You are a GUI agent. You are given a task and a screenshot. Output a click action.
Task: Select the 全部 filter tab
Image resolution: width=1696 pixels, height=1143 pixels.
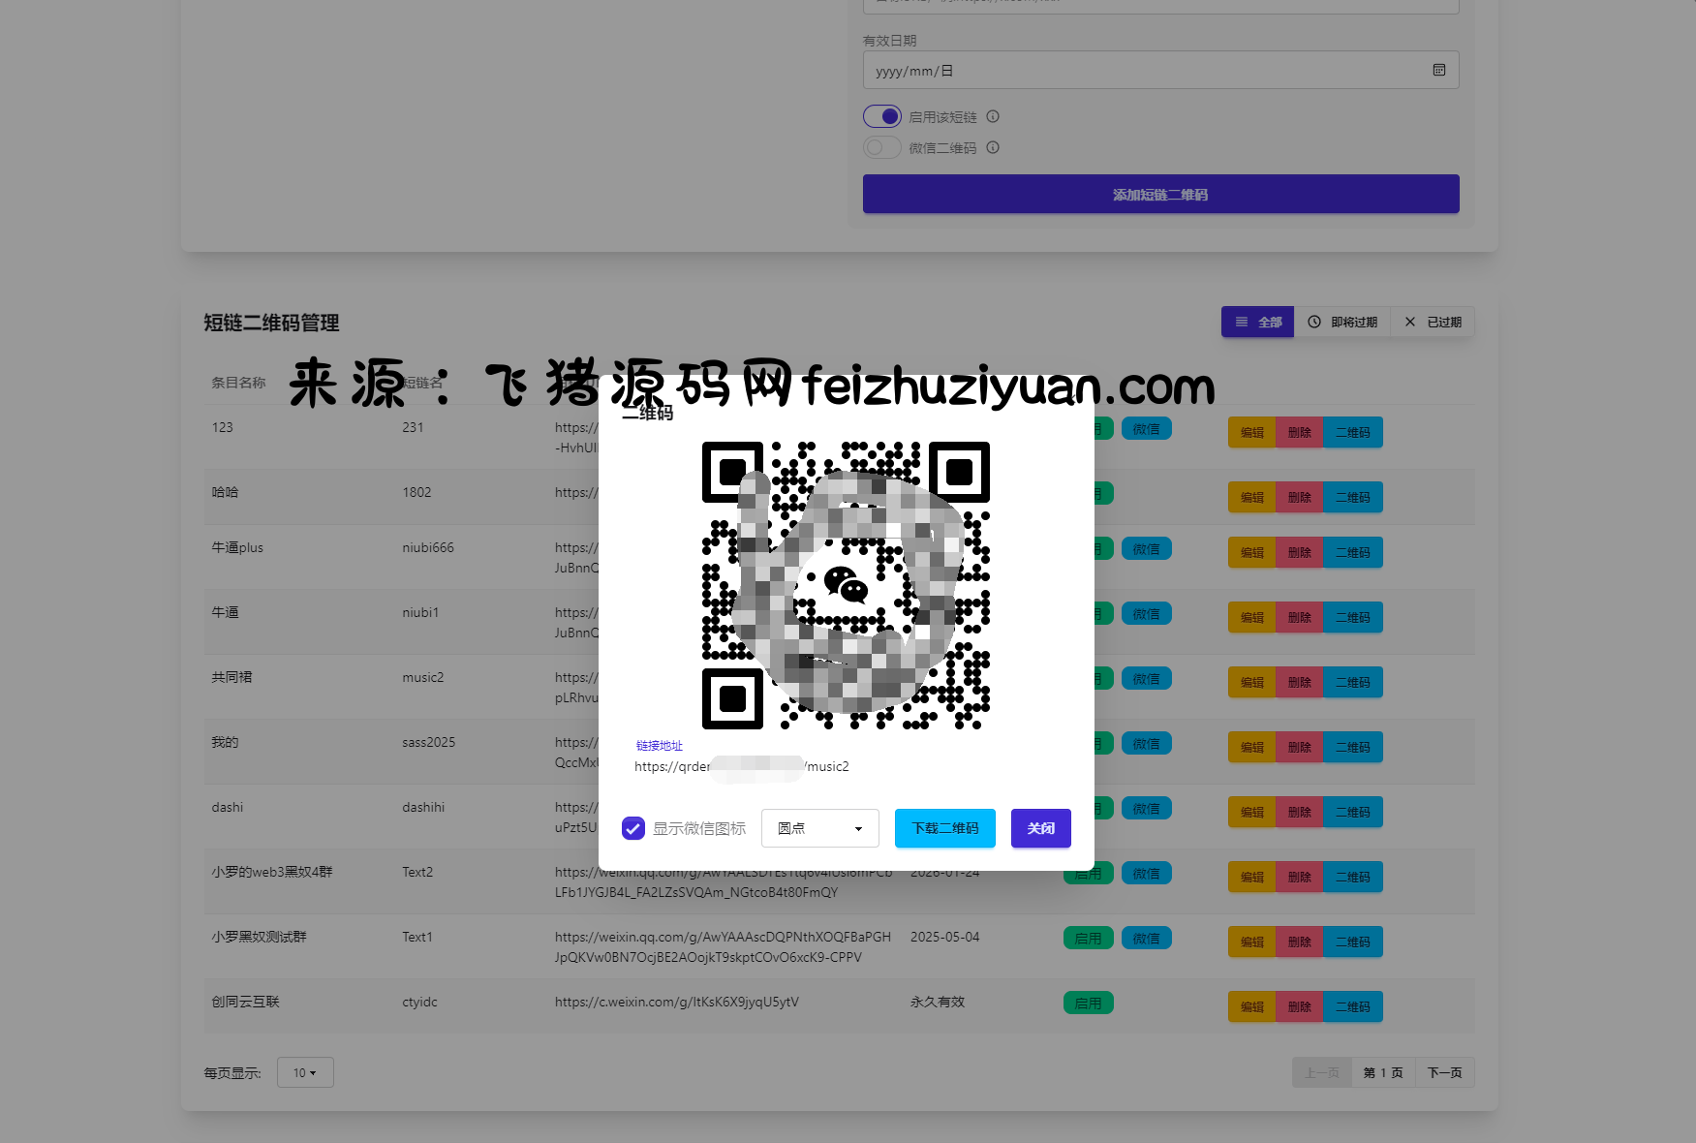pyautogui.click(x=1257, y=323)
